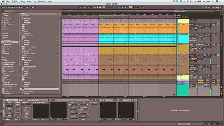The height and width of the screenshot is (126, 224).
Task: Un-solo the soloed Bass track
Action: click(x=205, y=55)
